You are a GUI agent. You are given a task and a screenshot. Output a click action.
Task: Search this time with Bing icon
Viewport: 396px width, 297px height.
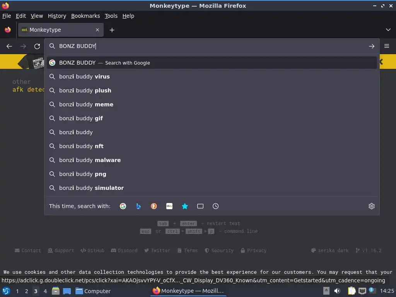(138, 206)
